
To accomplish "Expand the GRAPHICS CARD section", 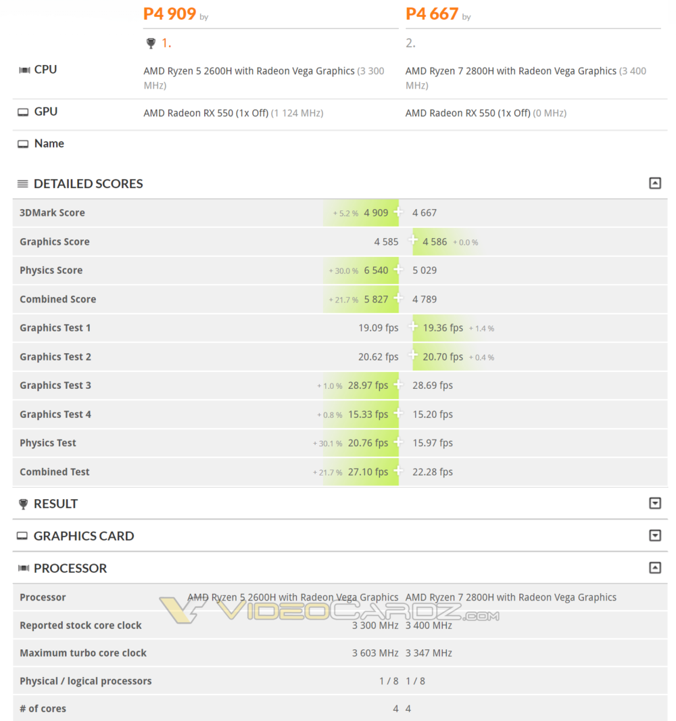I will 654,536.
